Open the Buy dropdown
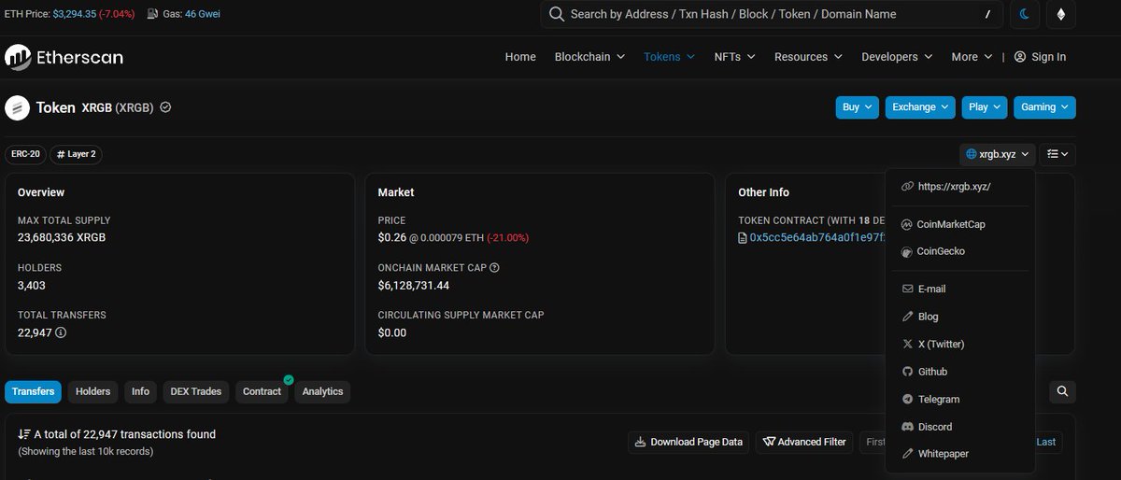Image resolution: width=1121 pixels, height=480 pixels. coord(858,107)
